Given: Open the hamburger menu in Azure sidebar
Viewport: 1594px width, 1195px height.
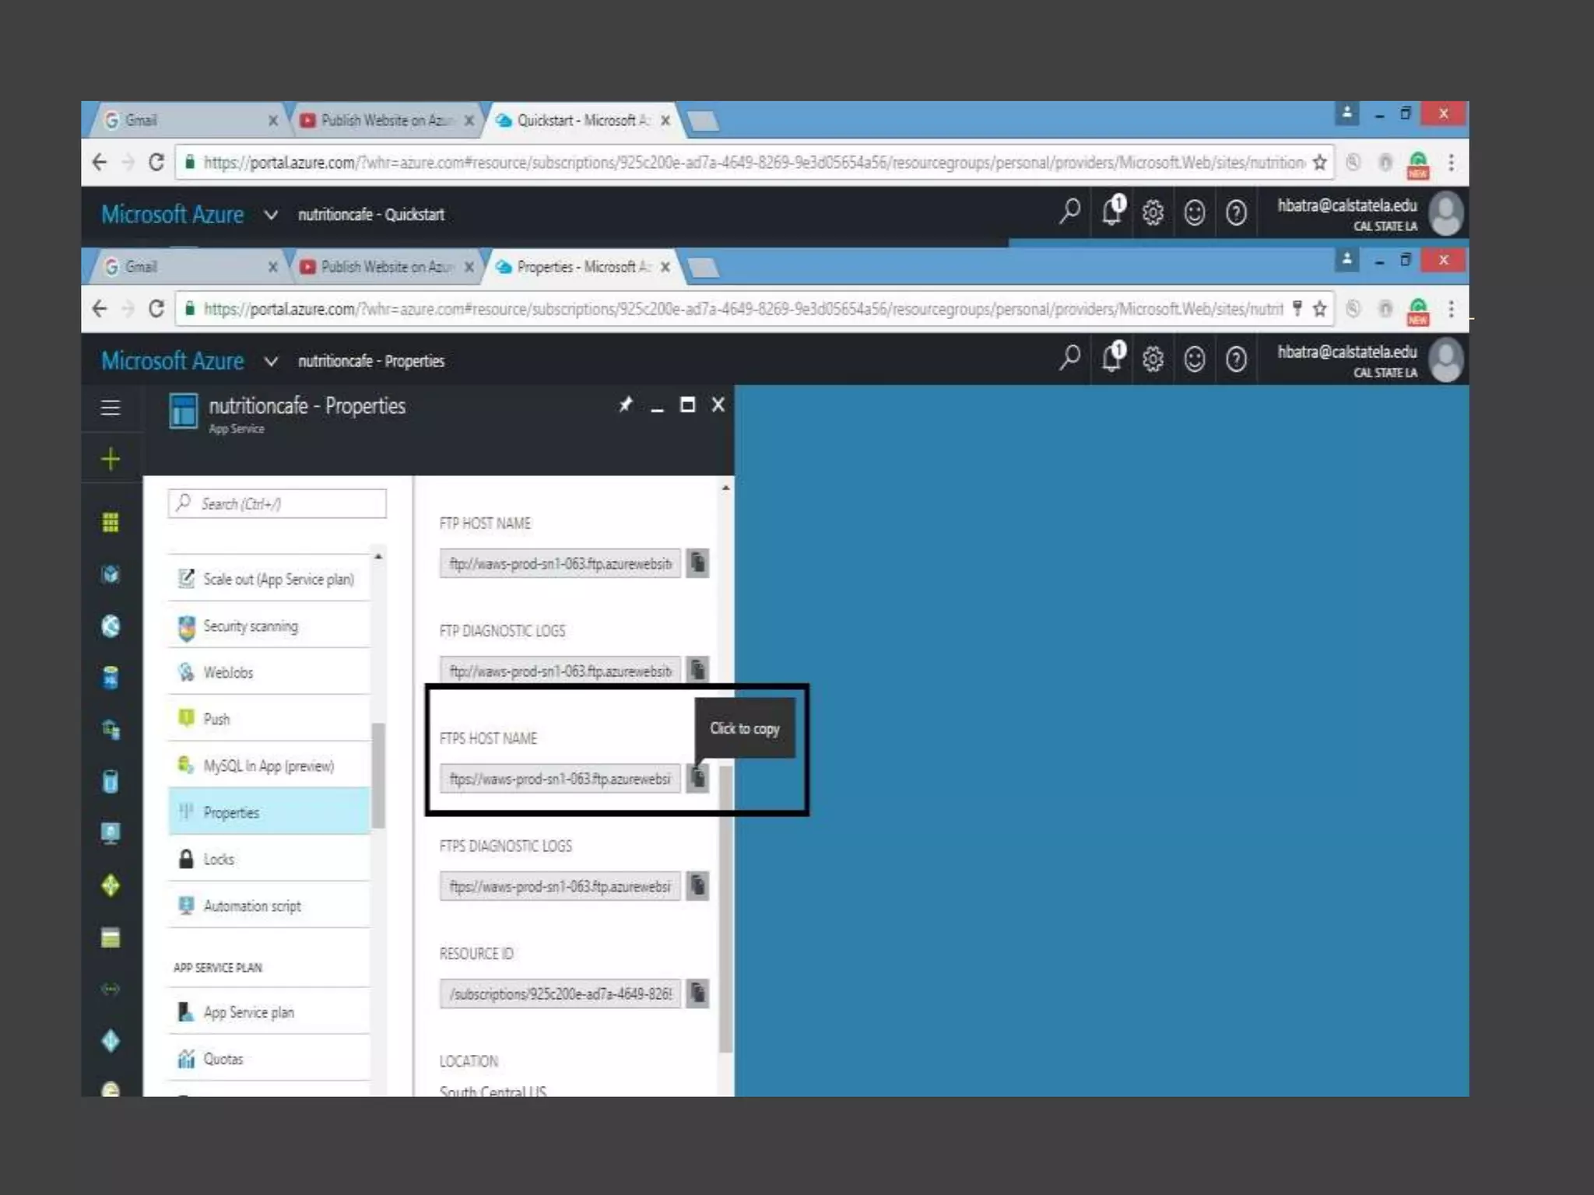Looking at the screenshot, I should click(x=111, y=408).
